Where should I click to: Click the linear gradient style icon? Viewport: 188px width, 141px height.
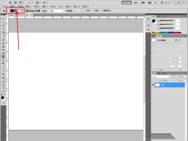[27, 11]
